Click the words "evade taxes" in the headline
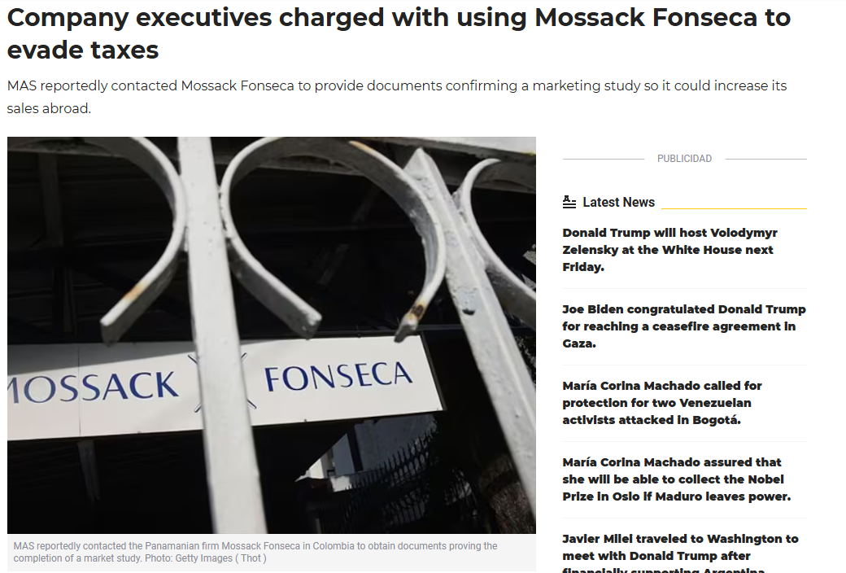This screenshot has height=573, width=846. [83, 50]
